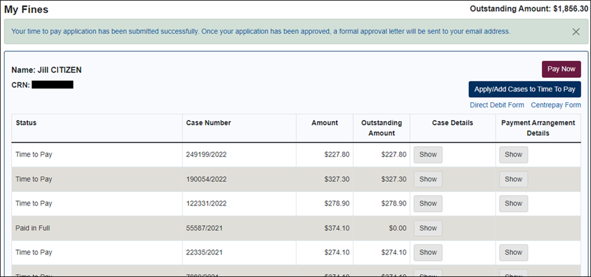Viewport: 591px width, 277px height.
Task: Show case details for case 22335/2021
Action: click(x=427, y=253)
